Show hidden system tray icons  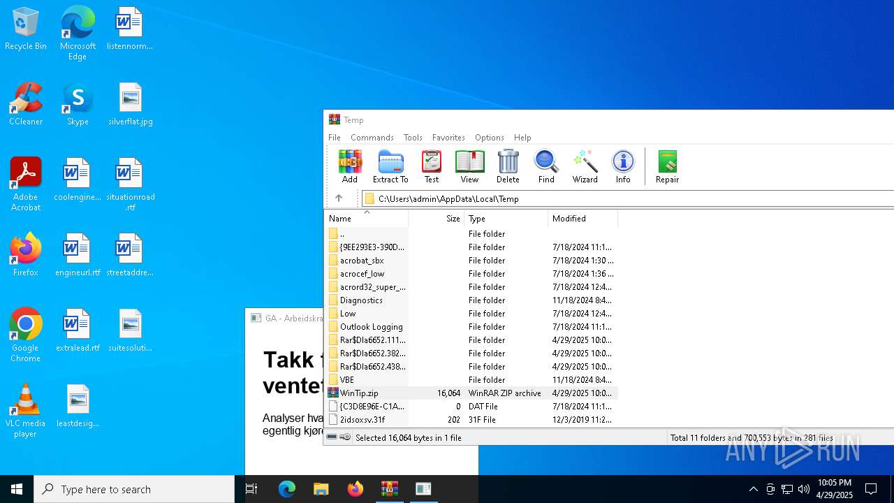tap(753, 489)
